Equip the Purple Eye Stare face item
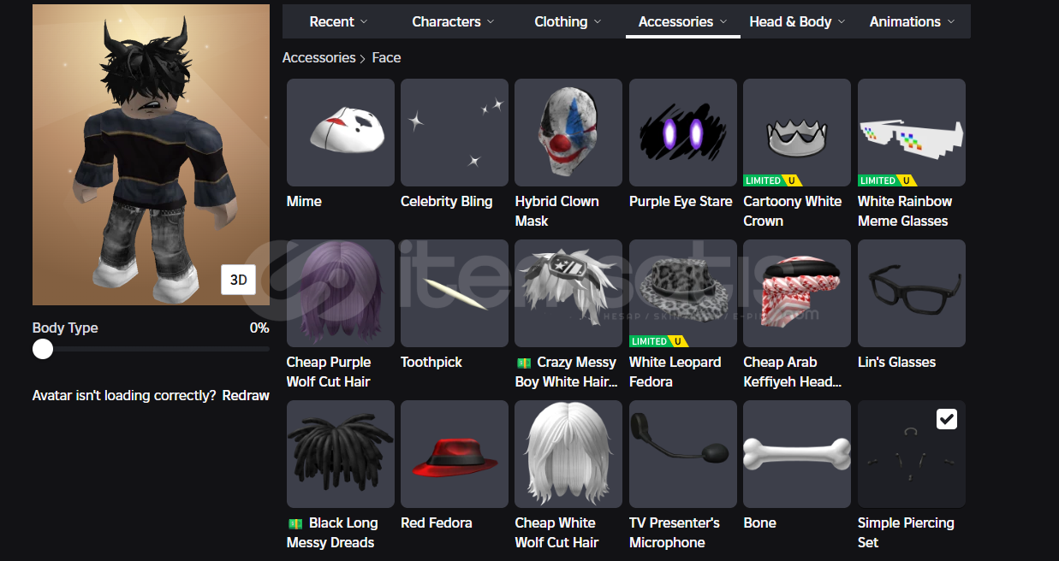The image size is (1059, 561). tap(683, 133)
